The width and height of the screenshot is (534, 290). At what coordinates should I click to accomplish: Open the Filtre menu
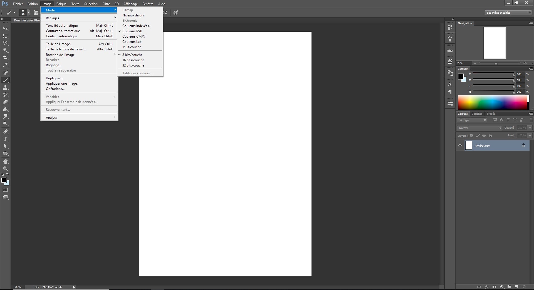(106, 4)
